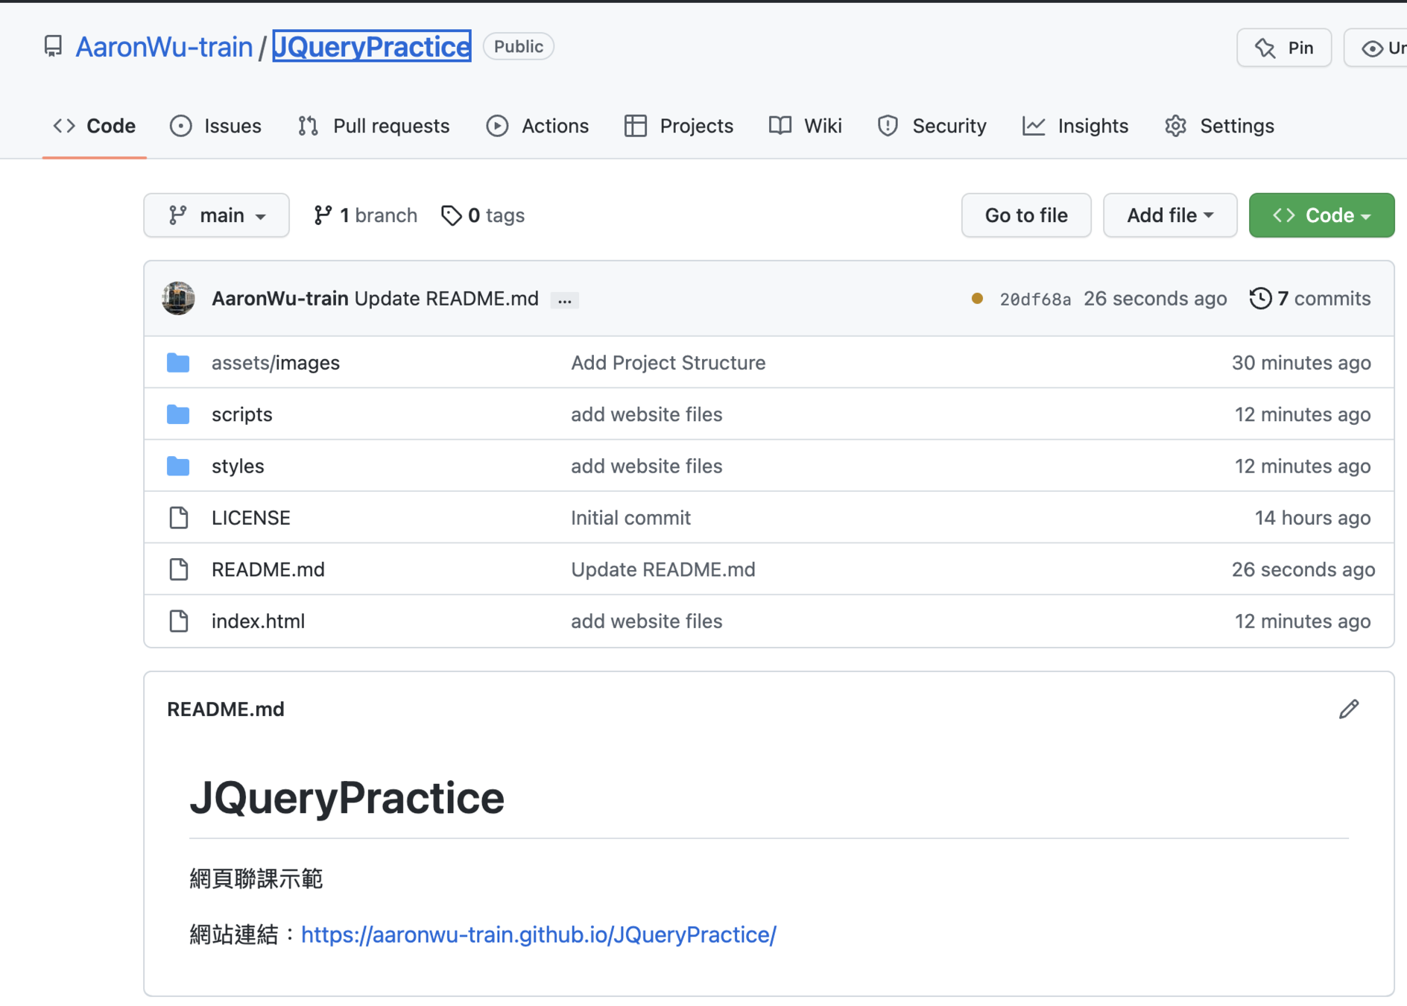Open the Settings tab

(1219, 126)
